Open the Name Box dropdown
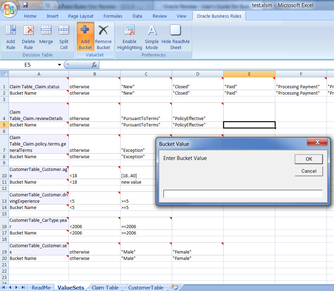This screenshot has height=291, width=334. pos(59,65)
